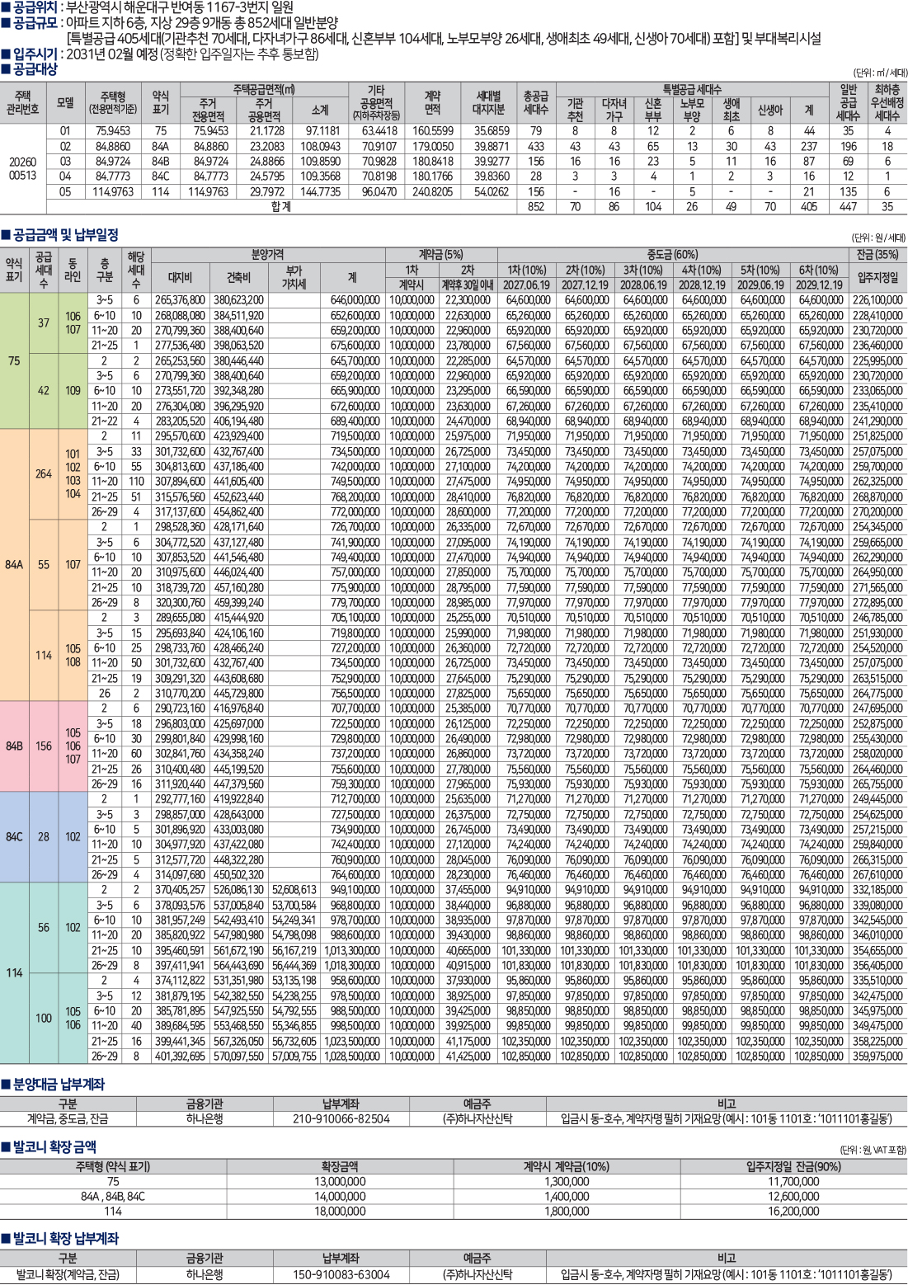Click the '잔금 (35%)' header
This screenshot has height=1285, width=908.
coord(877,255)
